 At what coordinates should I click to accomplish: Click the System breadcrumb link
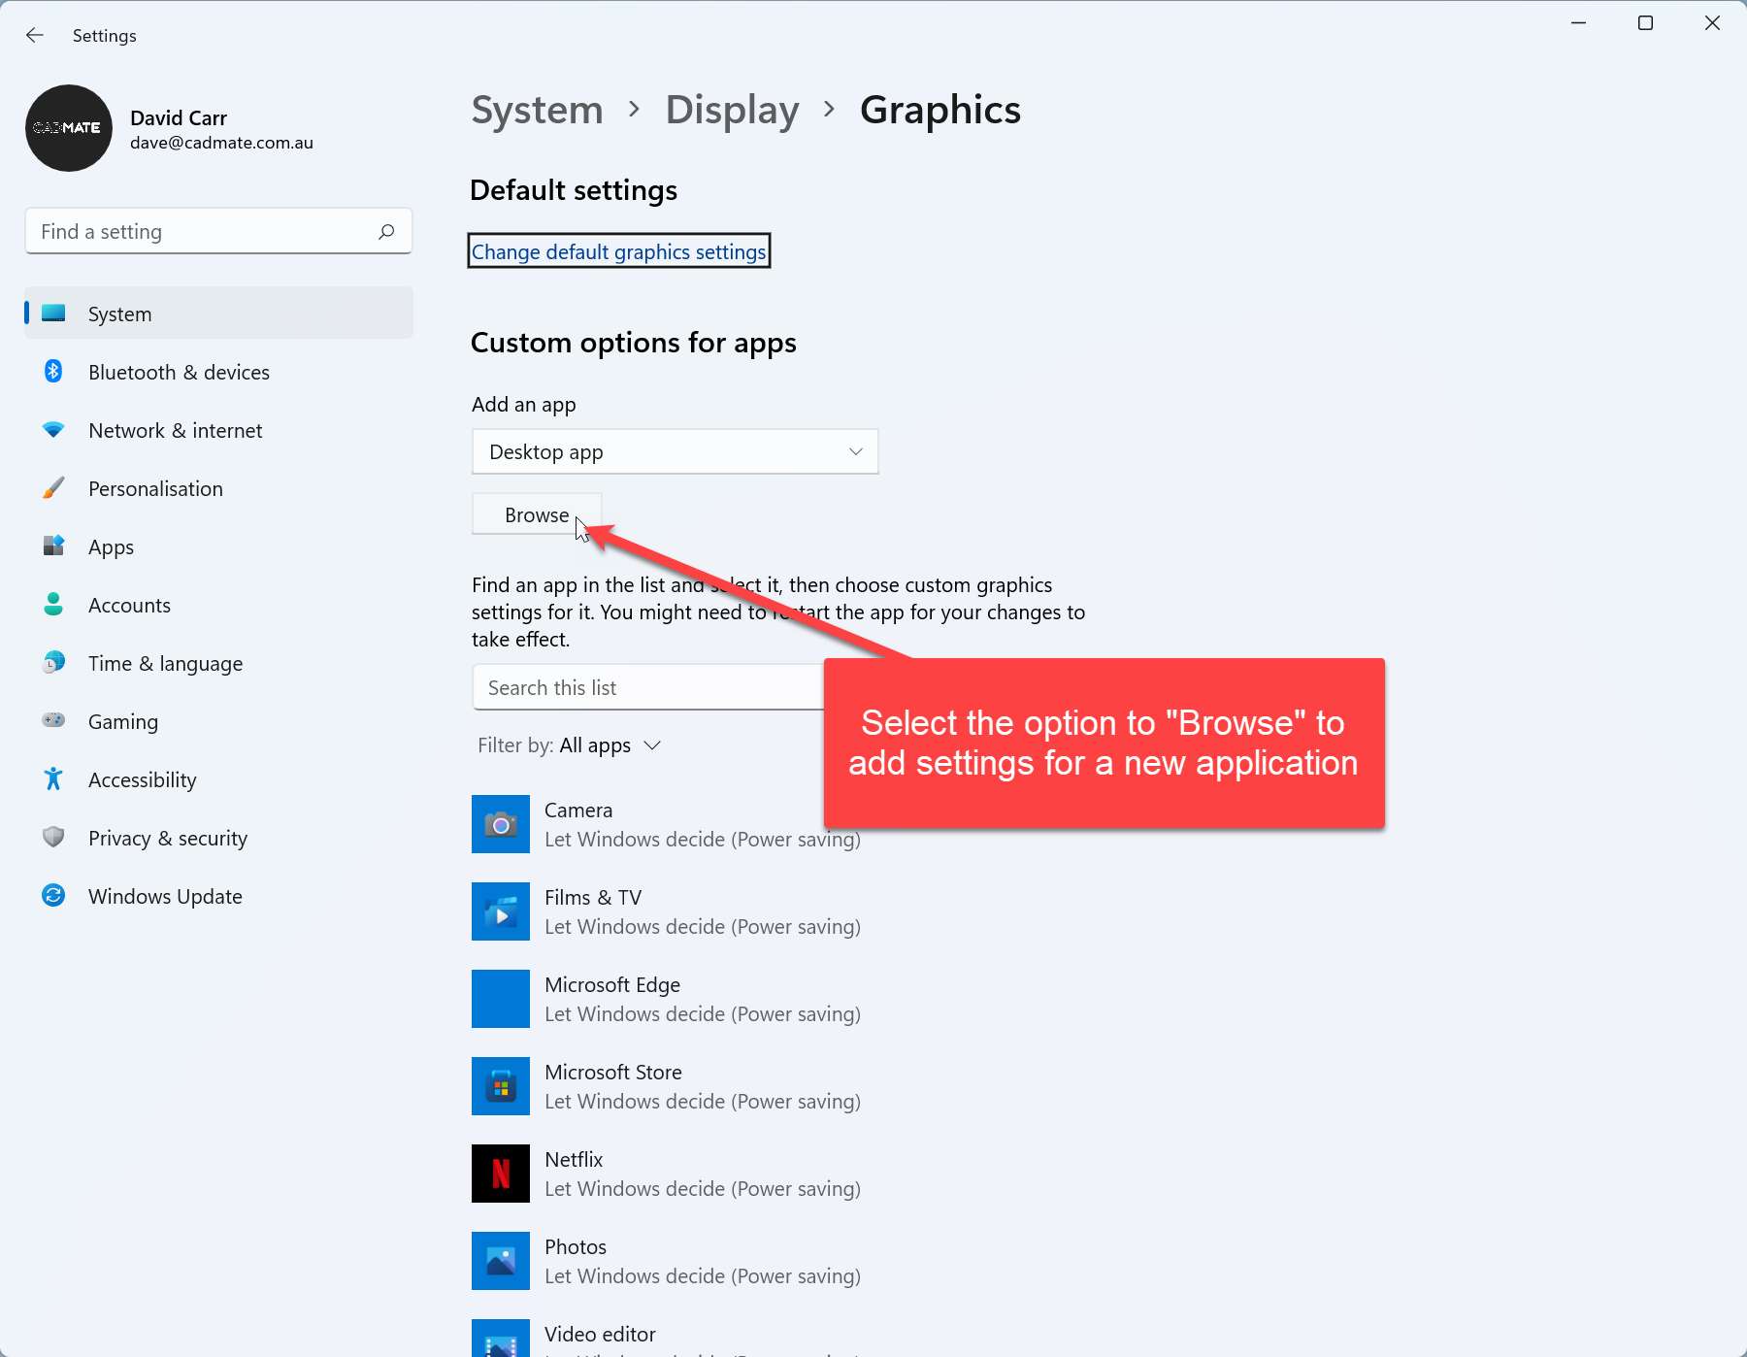[537, 111]
